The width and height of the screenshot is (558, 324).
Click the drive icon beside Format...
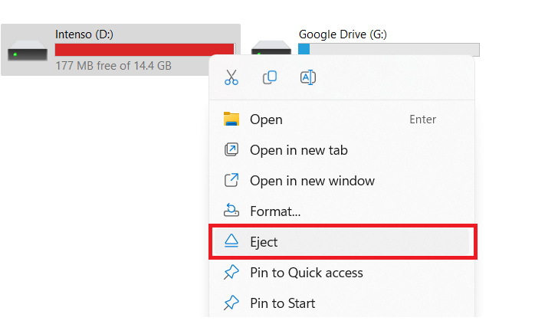point(231,211)
